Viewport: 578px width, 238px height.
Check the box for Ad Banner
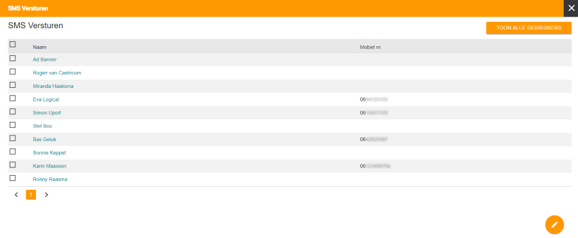click(x=13, y=58)
